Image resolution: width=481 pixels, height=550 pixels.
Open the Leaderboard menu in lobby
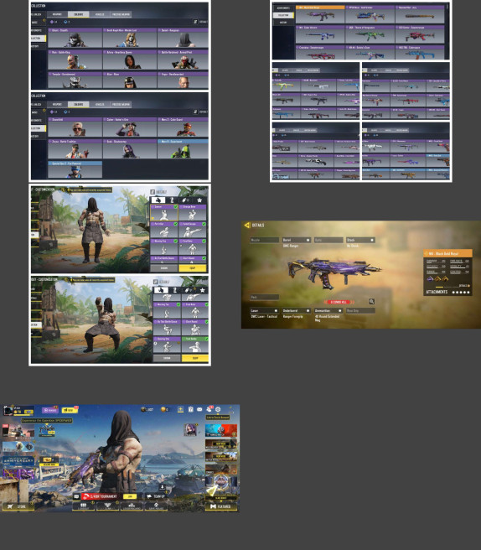(x=132, y=506)
